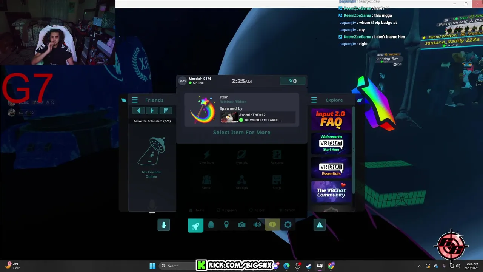483x272 pixels.
Task: Click the right wing panel toggle
Action: pos(359,100)
